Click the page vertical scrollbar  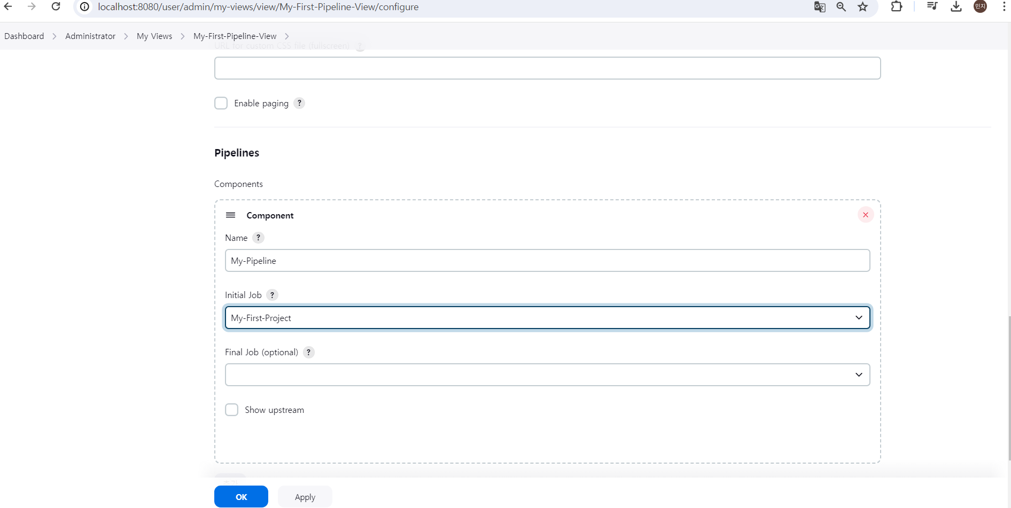[1009, 387]
